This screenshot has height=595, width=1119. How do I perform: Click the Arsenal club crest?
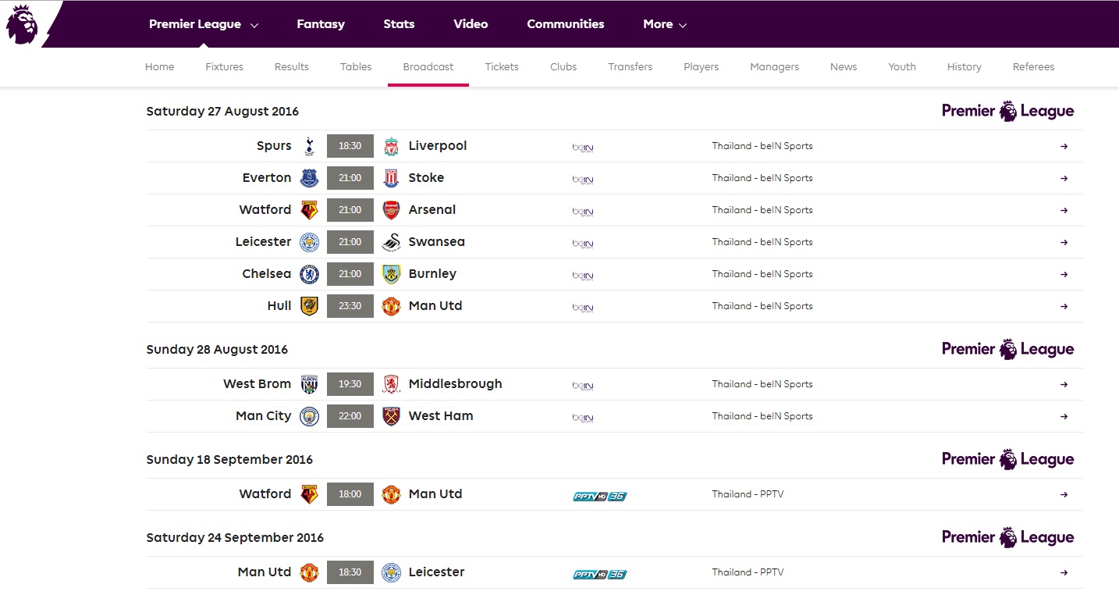pyautogui.click(x=391, y=210)
